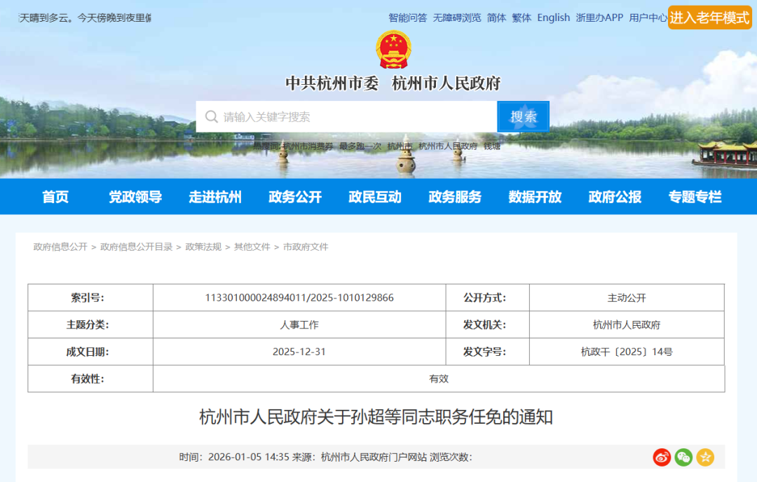Add to favorites star icon
Image resolution: width=757 pixels, height=482 pixels.
[x=705, y=457]
